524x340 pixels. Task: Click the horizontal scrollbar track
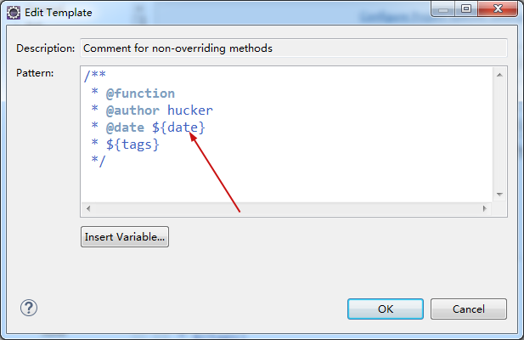pos(286,208)
